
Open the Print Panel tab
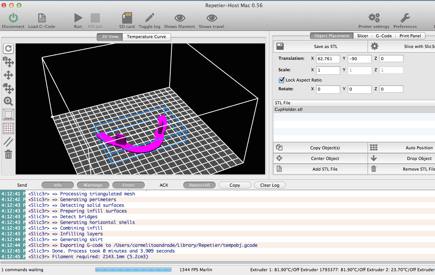[x=410, y=36]
